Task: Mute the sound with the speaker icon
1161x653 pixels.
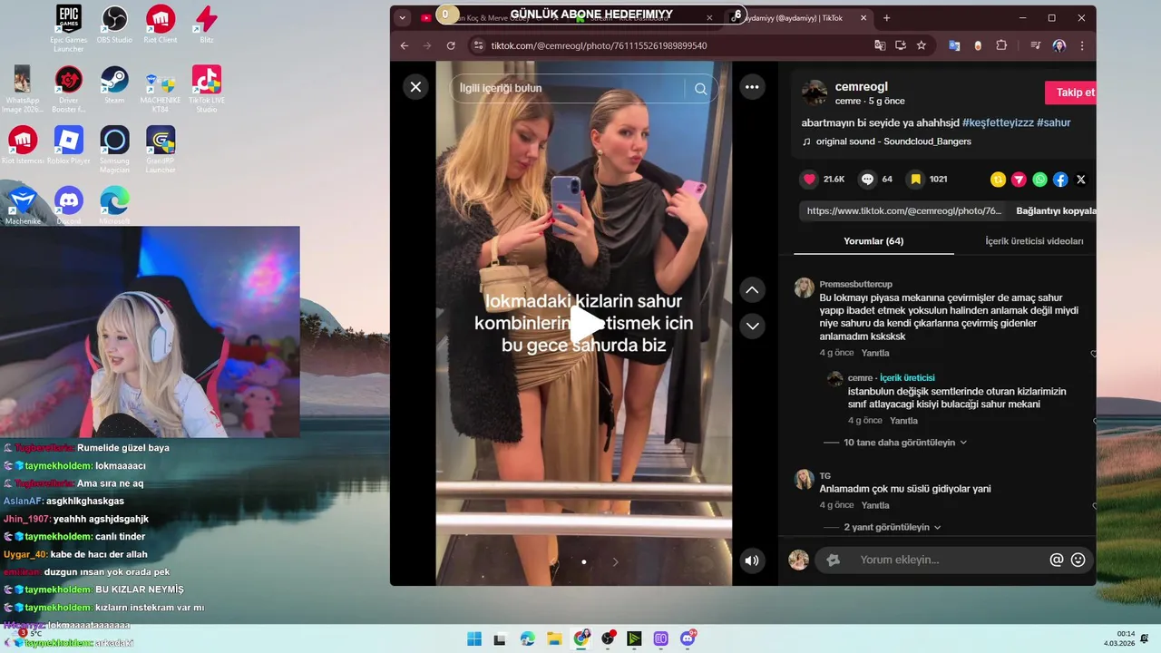Action: [x=752, y=560]
